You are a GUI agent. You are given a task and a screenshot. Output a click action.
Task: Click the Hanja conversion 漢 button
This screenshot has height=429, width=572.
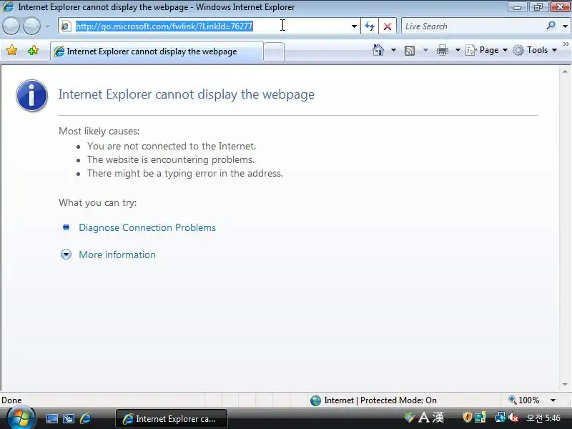(x=438, y=418)
